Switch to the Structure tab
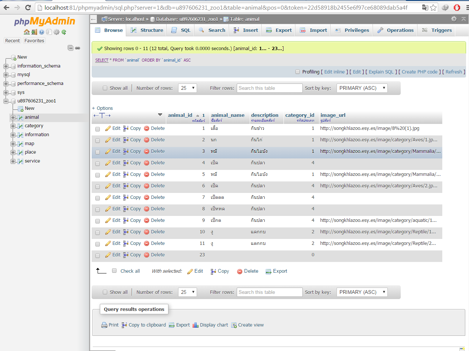The image size is (469, 351). click(147, 30)
